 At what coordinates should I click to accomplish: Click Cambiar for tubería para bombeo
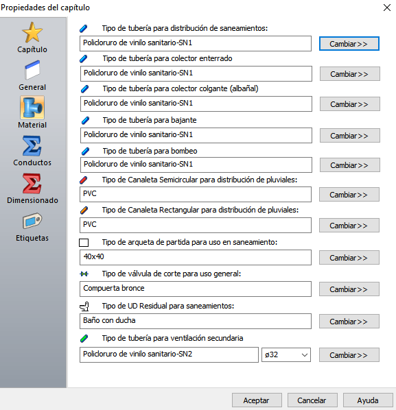(349, 165)
